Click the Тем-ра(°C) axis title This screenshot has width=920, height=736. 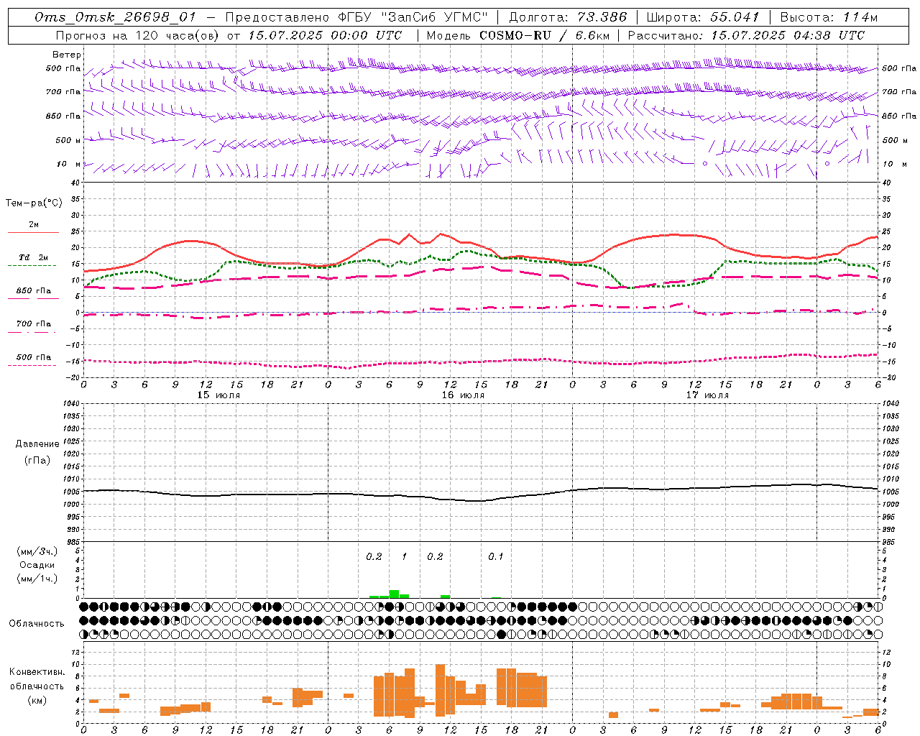(34, 203)
